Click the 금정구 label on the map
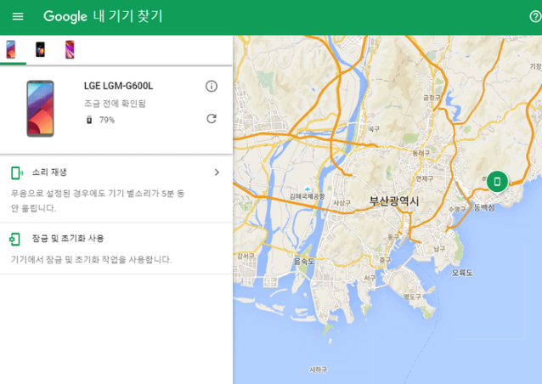The height and width of the screenshot is (384, 542). click(x=432, y=98)
